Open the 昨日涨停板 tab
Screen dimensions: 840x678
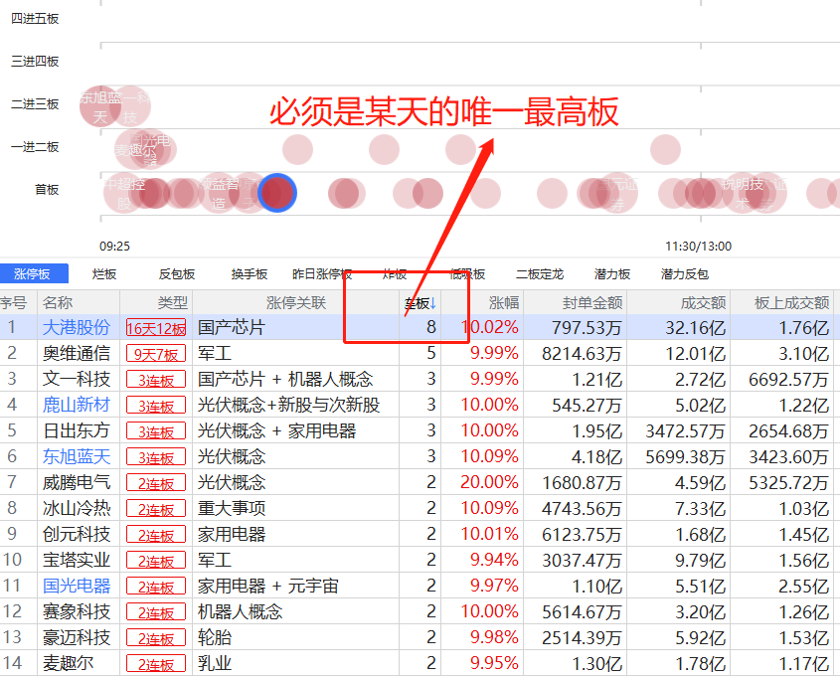click(322, 274)
